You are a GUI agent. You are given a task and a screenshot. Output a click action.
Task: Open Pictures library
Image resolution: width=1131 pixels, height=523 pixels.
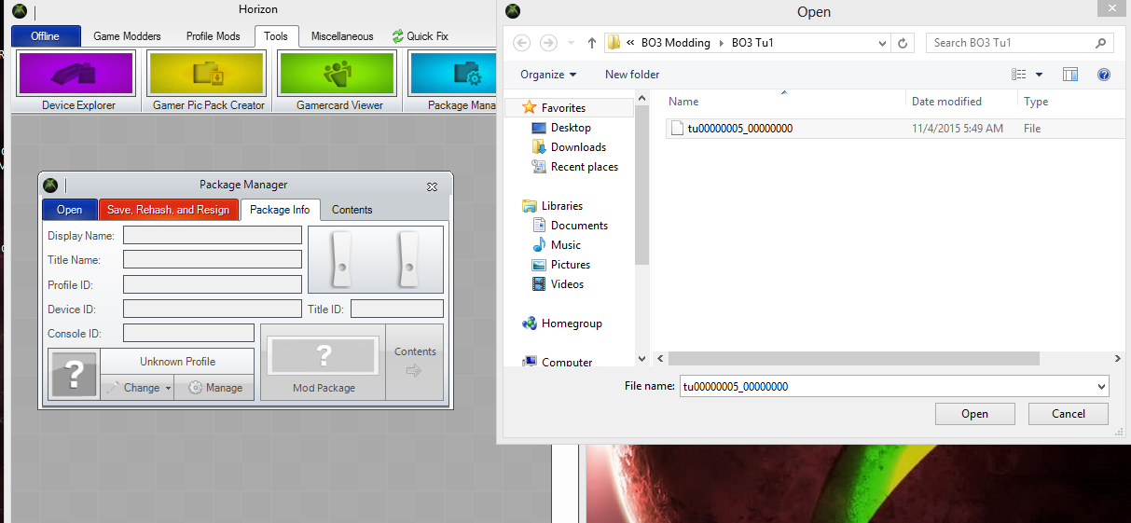tap(571, 265)
